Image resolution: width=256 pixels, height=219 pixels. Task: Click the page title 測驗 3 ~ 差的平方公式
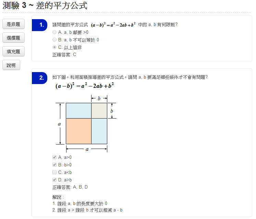[x=45, y=6]
